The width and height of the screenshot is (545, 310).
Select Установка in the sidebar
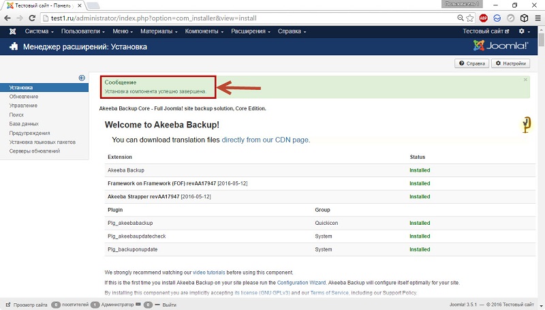coord(44,88)
